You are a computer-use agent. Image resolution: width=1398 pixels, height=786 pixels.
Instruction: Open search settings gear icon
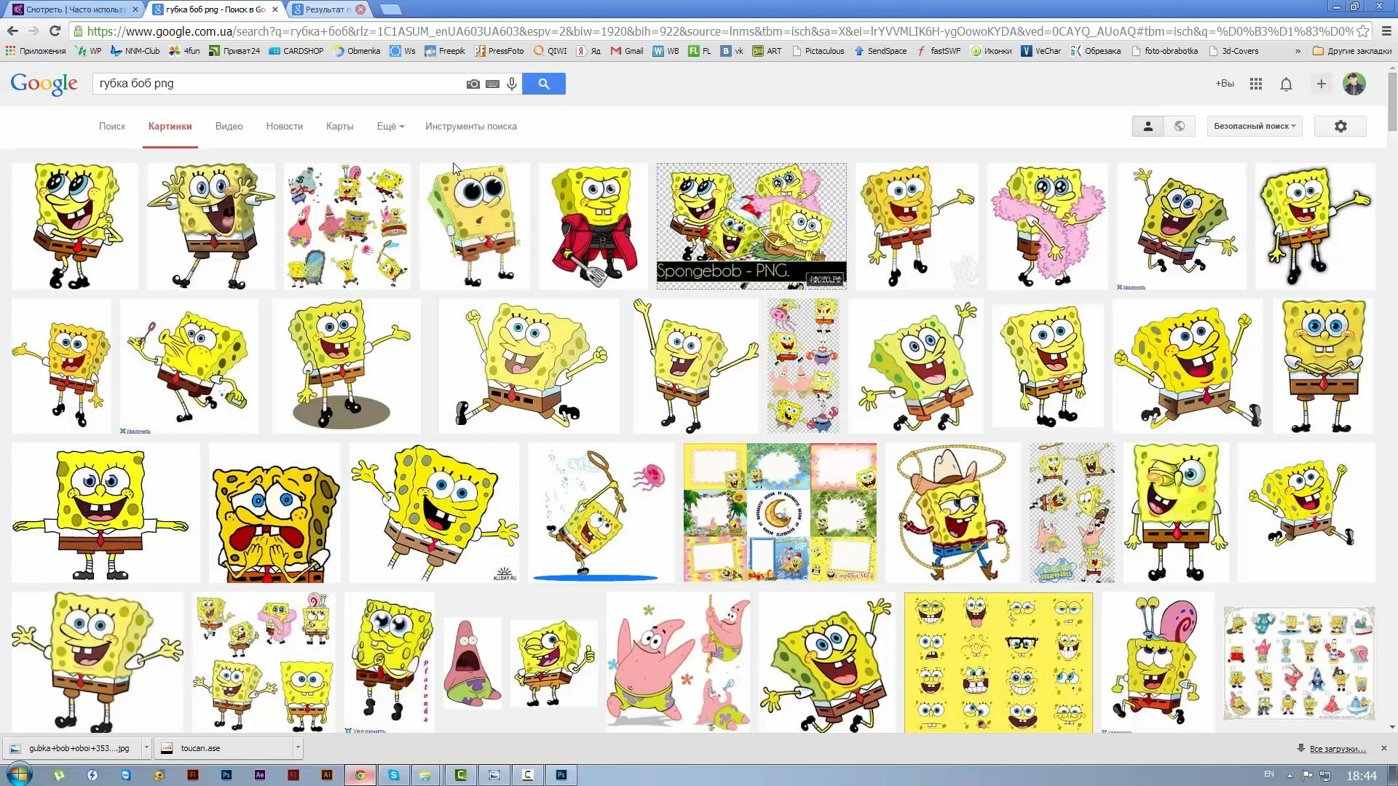pyautogui.click(x=1340, y=126)
